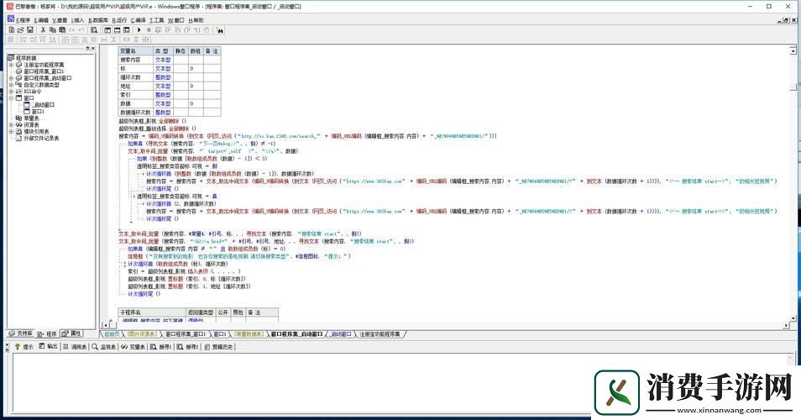The width and height of the screenshot is (801, 420).
Task: Open the 输出 output tab
Action: point(49,346)
